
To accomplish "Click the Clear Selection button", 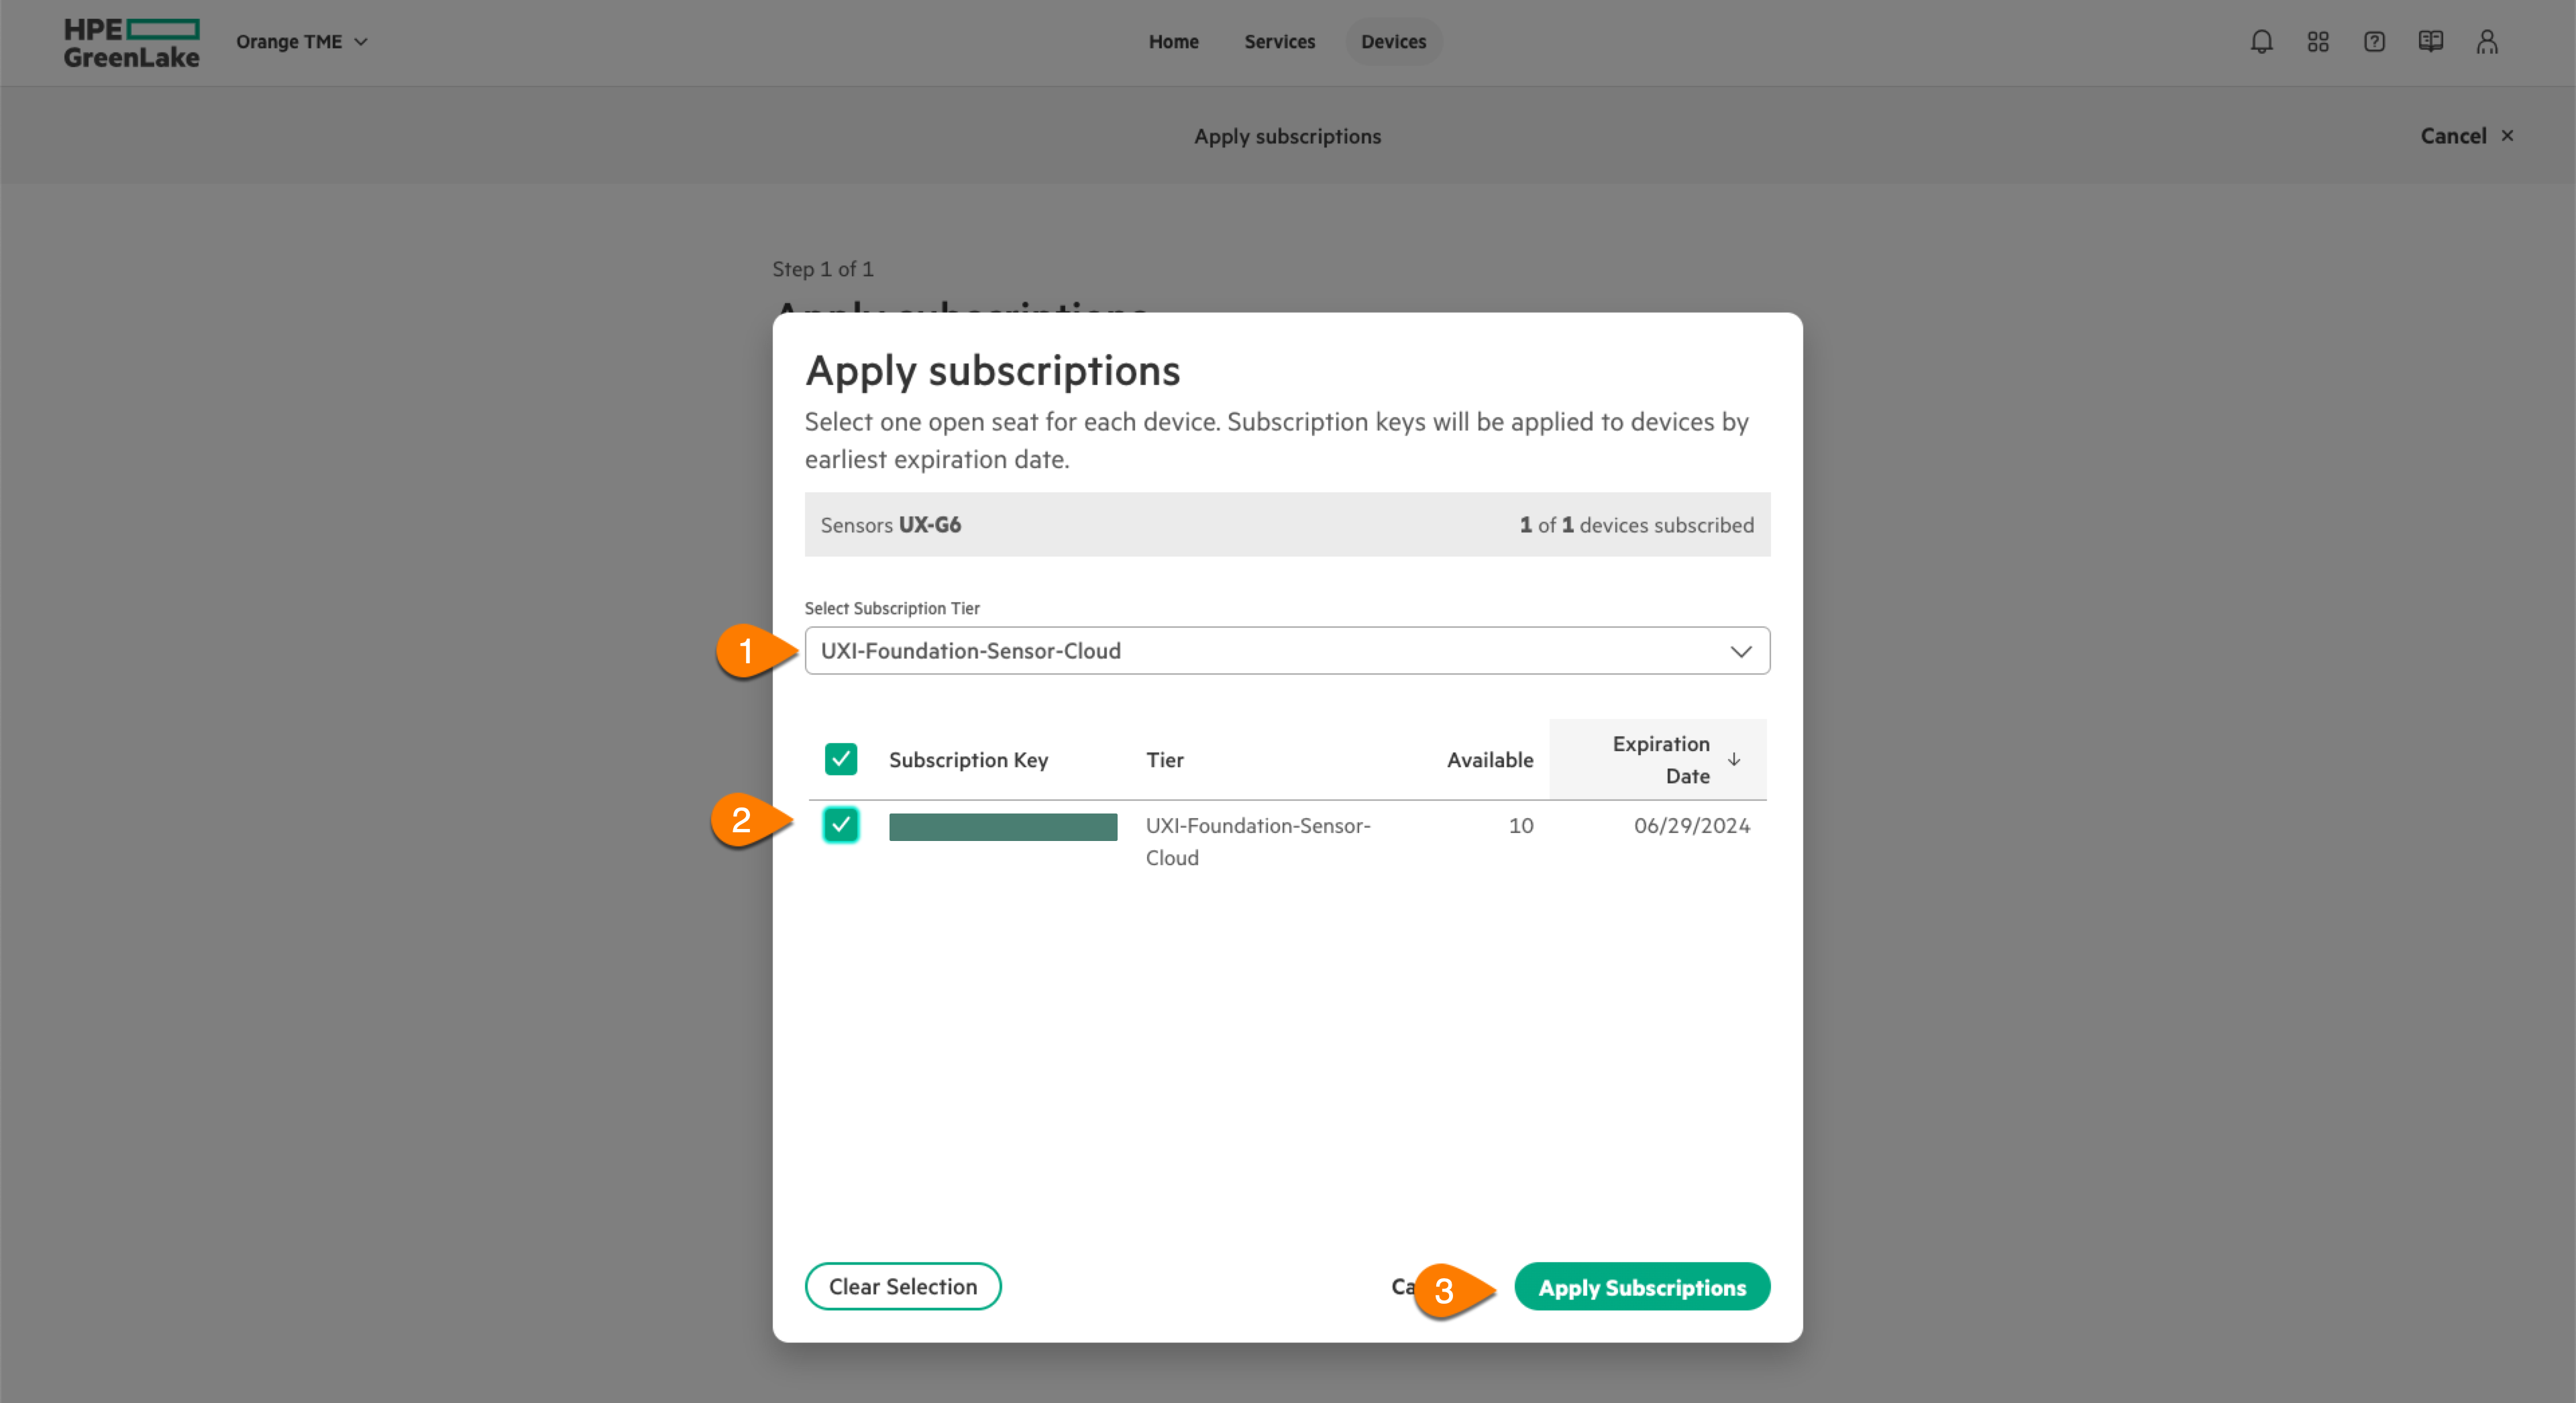I will (x=903, y=1287).
